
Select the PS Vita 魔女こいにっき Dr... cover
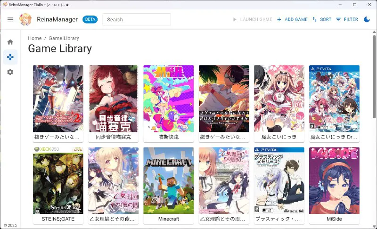point(334,98)
